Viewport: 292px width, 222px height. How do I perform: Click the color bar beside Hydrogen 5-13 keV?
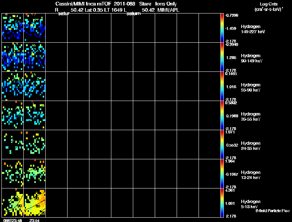[x=222, y=203]
